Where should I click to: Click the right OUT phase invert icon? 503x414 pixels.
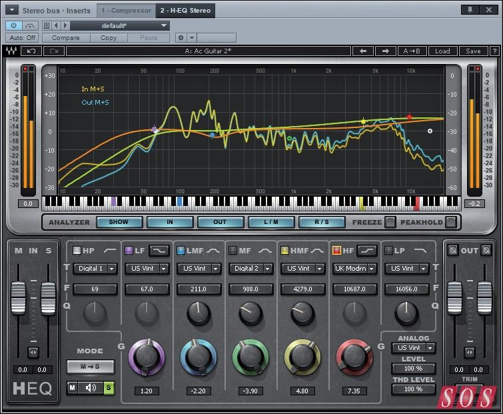[486, 250]
